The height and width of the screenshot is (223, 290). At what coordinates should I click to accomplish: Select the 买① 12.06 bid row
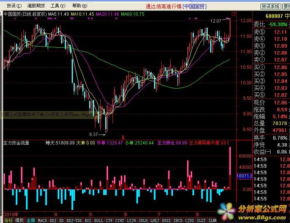[271, 67]
